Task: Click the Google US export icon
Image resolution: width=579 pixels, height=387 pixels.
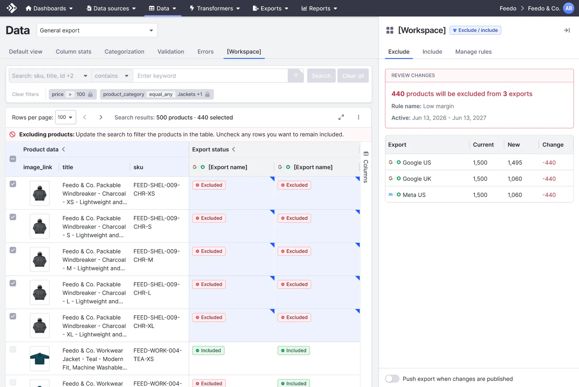Action: (391, 162)
